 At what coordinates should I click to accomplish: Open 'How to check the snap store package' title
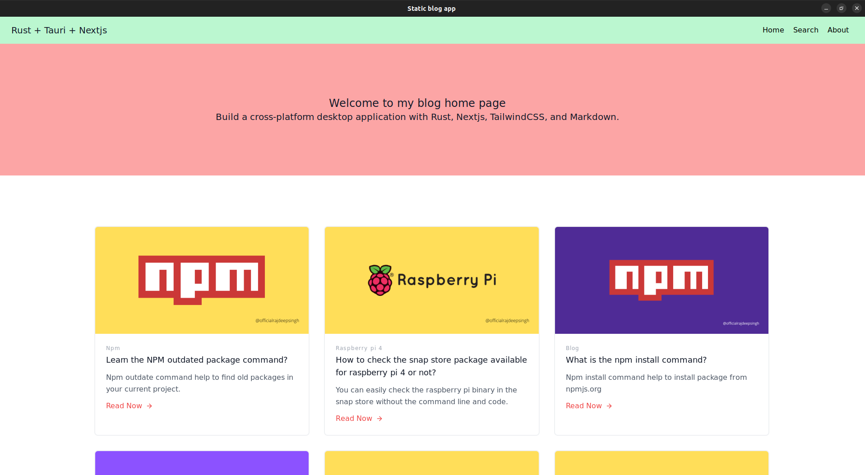tap(431, 366)
